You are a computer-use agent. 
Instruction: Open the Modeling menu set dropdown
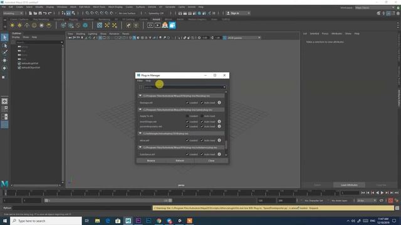[13, 13]
